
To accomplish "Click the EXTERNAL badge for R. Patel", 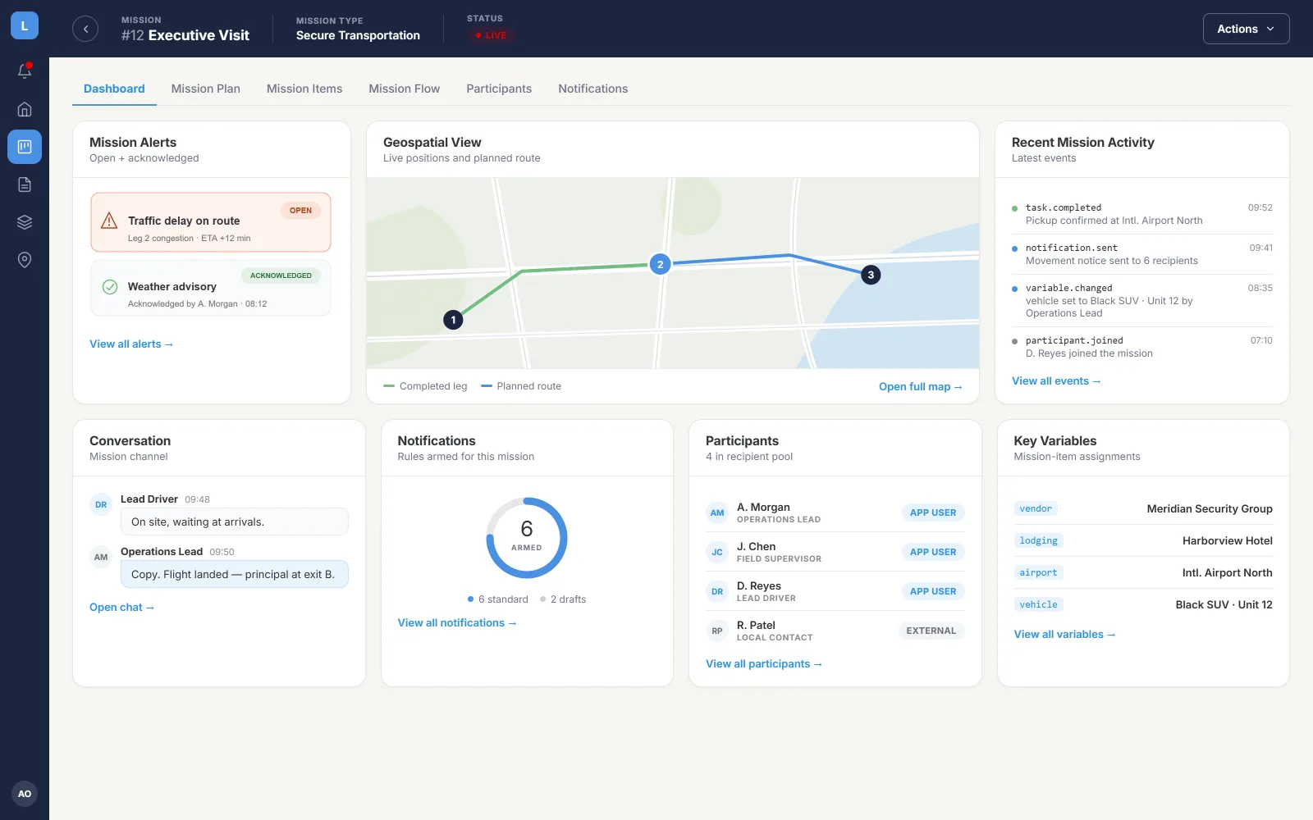I will tap(931, 631).
